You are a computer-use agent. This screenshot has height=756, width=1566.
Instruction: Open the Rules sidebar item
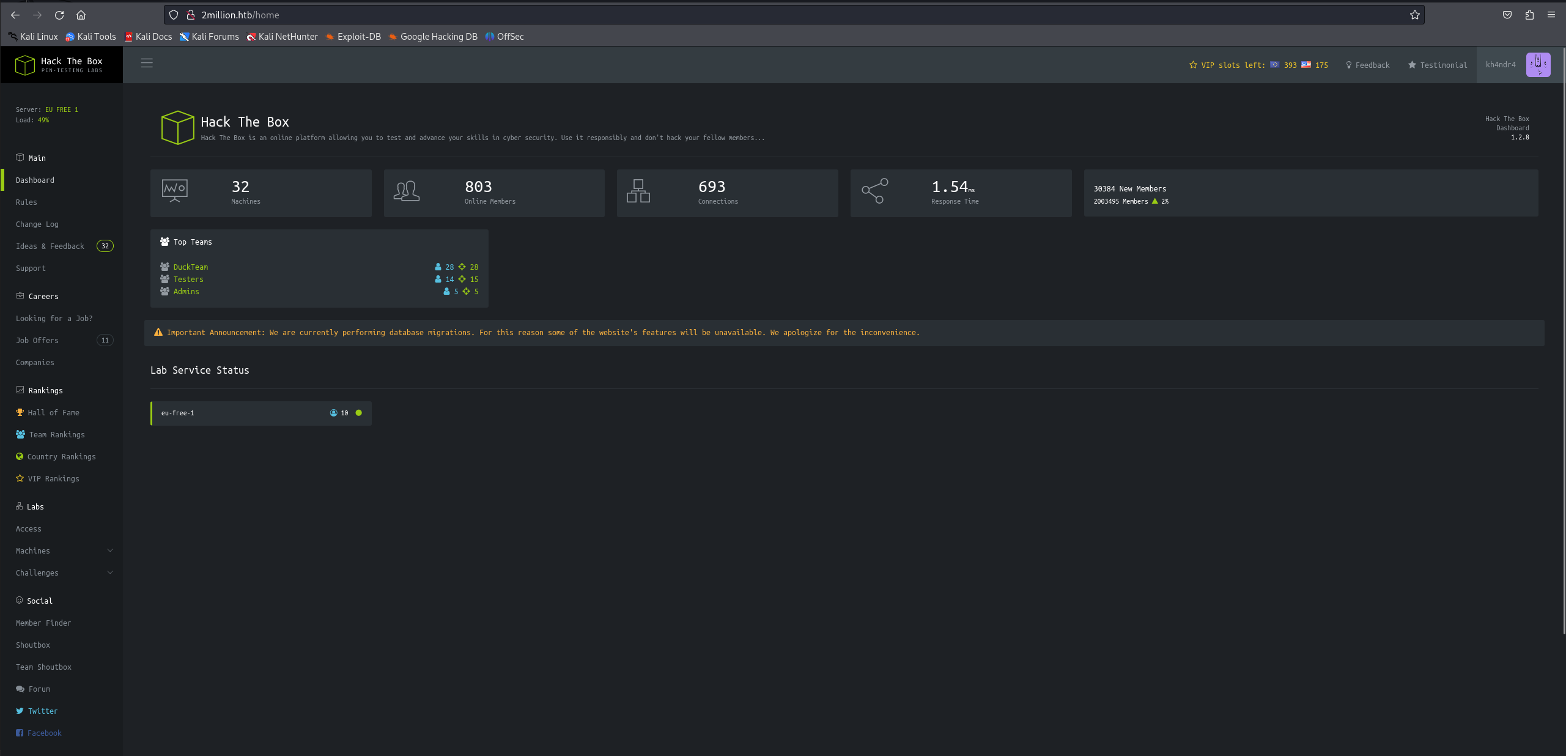point(26,202)
